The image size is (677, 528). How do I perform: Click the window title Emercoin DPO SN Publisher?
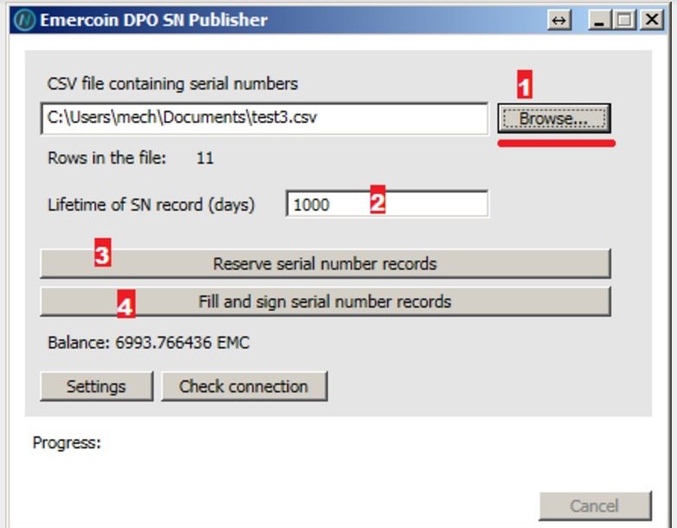pos(154,20)
